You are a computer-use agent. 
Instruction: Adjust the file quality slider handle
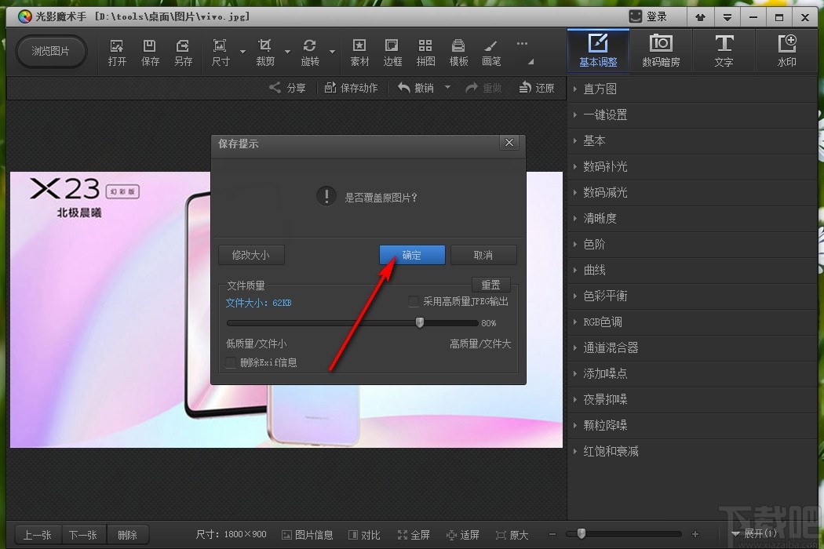click(419, 322)
